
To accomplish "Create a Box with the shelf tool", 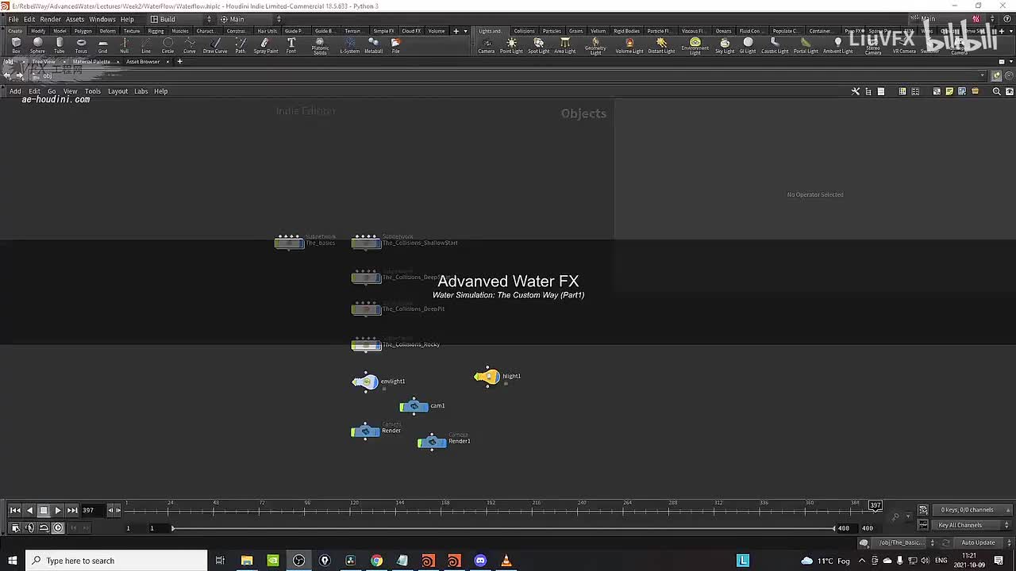I will click(x=16, y=45).
